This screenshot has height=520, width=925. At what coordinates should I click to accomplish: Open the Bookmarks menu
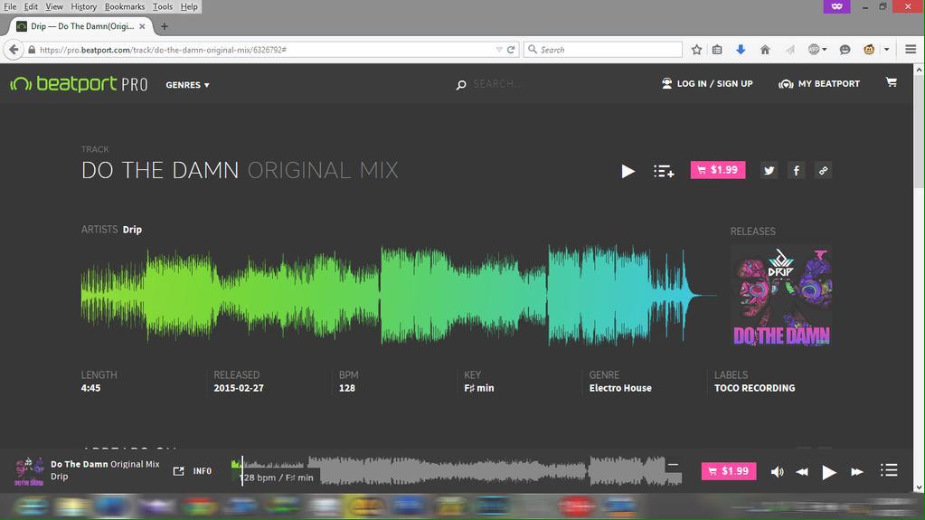pyautogui.click(x=125, y=6)
